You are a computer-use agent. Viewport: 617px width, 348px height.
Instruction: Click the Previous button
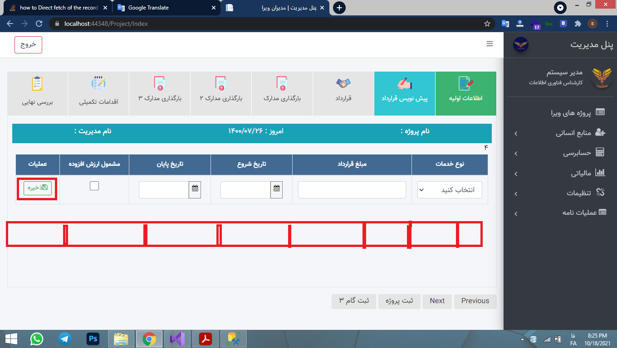[475, 301]
